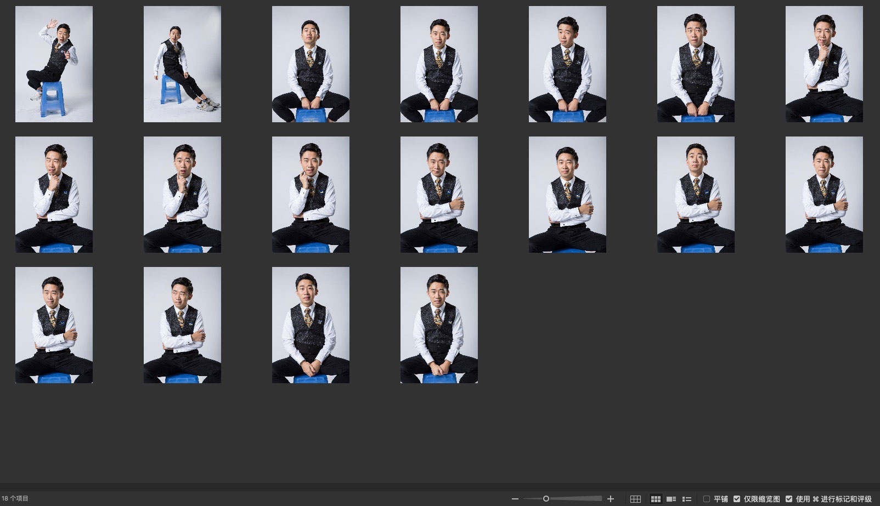This screenshot has height=506, width=880.
Task: Select the fourth thumbnail in the second row
Action: coord(439,195)
